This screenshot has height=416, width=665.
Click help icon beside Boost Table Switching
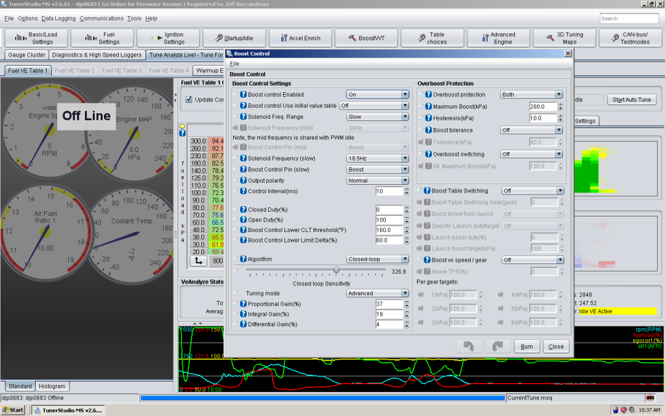(x=427, y=190)
